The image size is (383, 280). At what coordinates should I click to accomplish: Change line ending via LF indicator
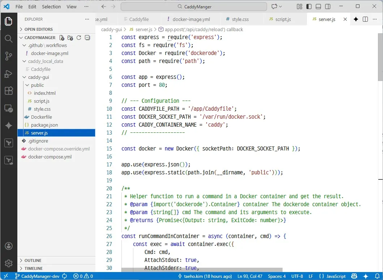[311, 276]
